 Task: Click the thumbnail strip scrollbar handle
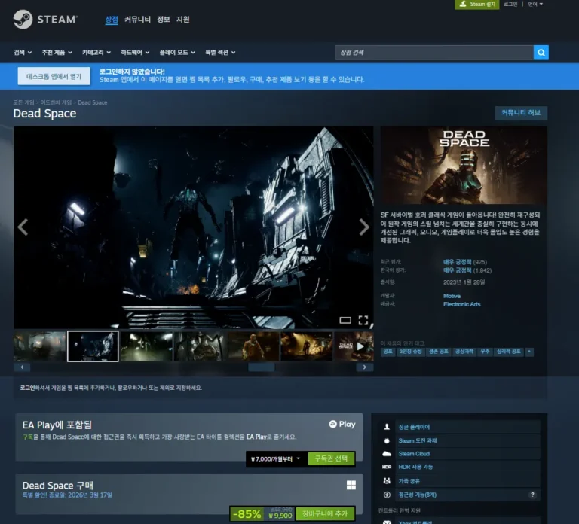click(x=262, y=367)
